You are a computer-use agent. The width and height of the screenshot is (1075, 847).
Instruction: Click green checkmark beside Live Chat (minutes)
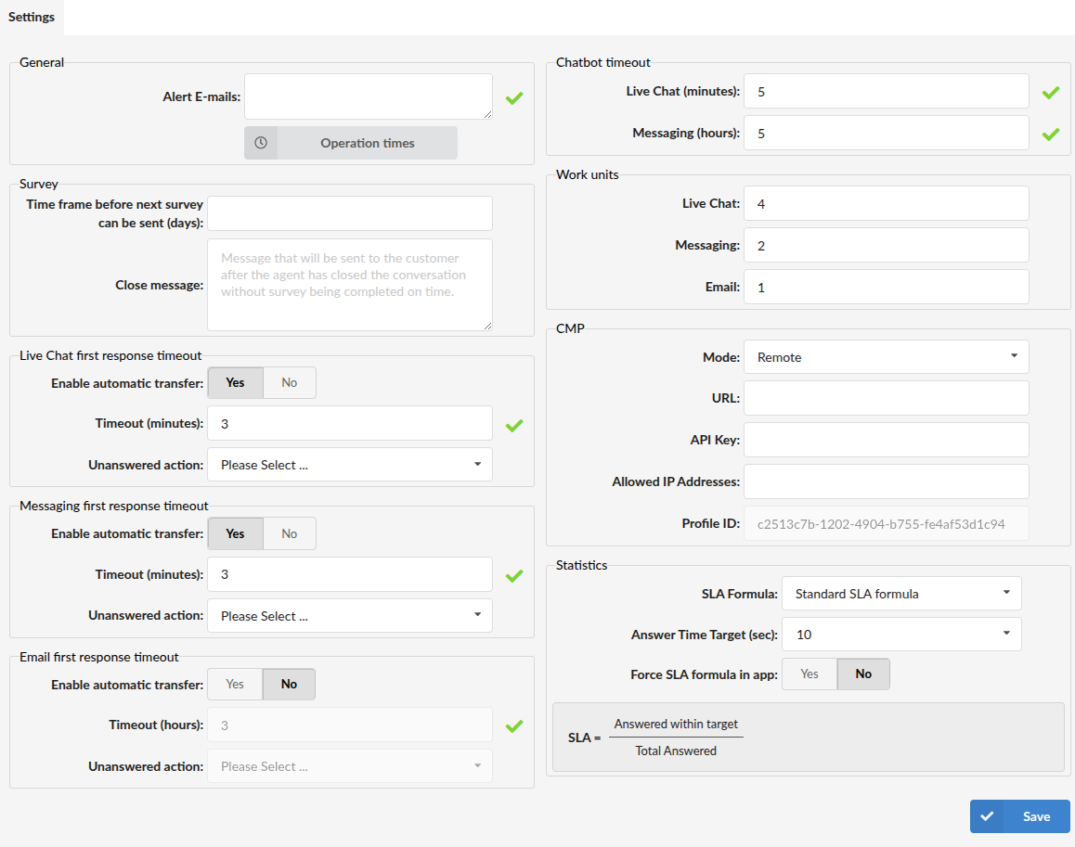tap(1050, 93)
